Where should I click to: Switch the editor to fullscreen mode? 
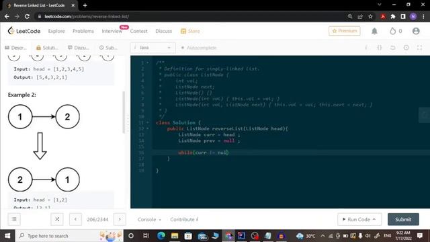419,48
